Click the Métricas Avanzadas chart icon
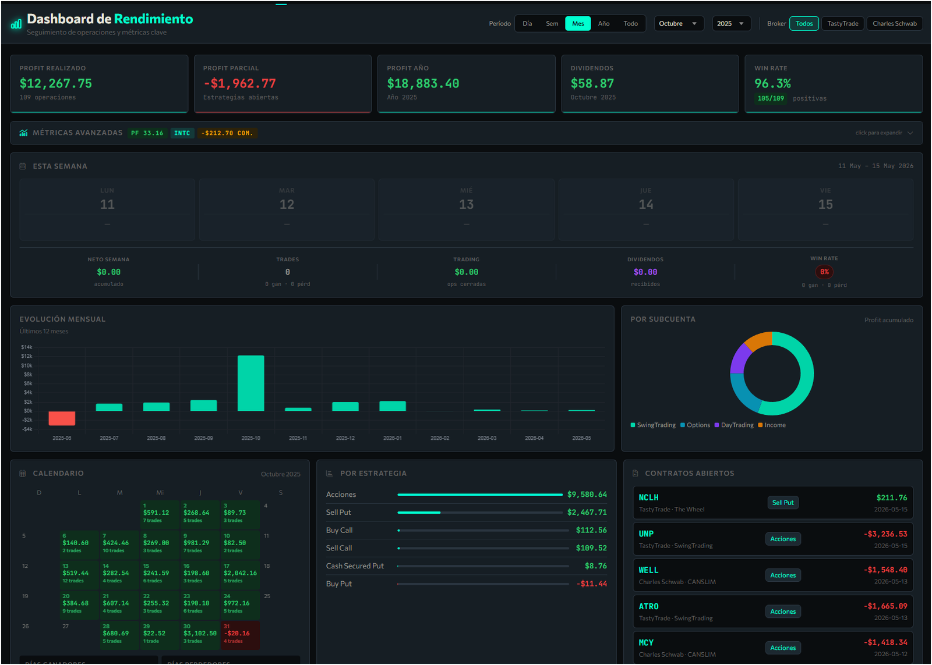This screenshot has height=665, width=932. point(23,133)
